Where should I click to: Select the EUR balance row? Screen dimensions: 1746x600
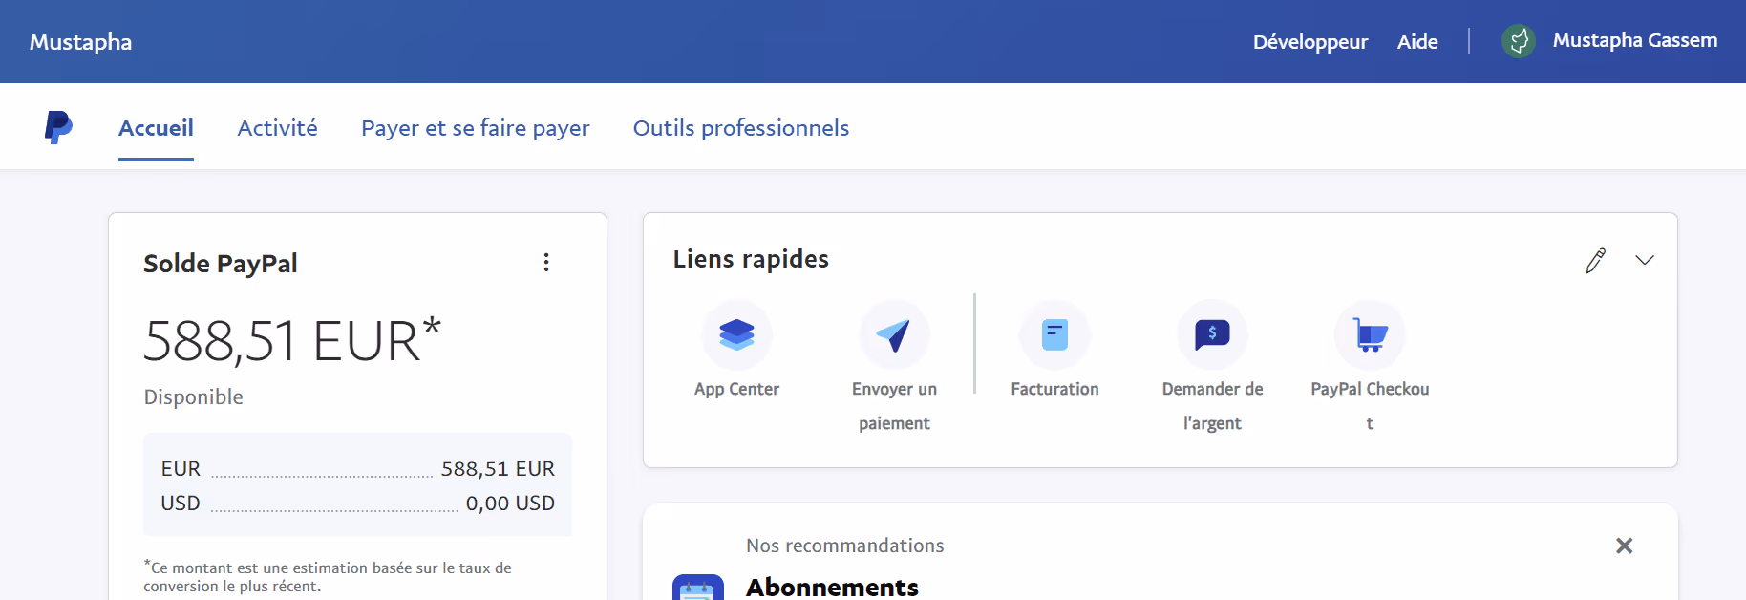pos(357,468)
